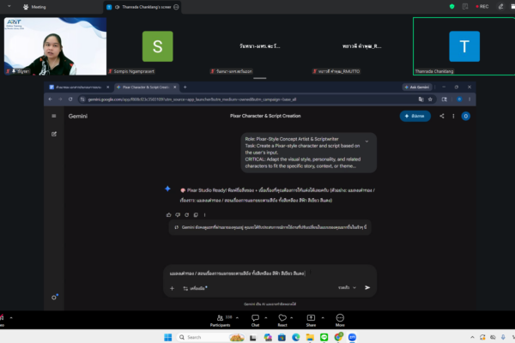Click the Gemini logo text
This screenshot has width=515, height=343.
click(x=78, y=116)
